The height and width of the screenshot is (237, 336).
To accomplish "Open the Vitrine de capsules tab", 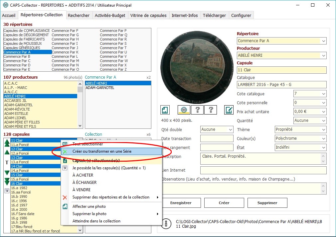I will (x=148, y=15).
